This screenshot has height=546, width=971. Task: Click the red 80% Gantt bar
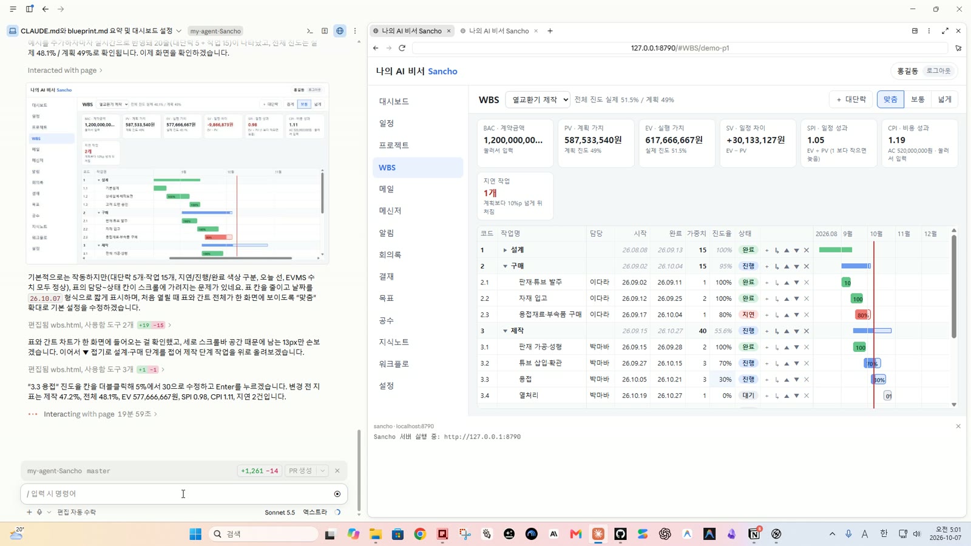tap(862, 315)
